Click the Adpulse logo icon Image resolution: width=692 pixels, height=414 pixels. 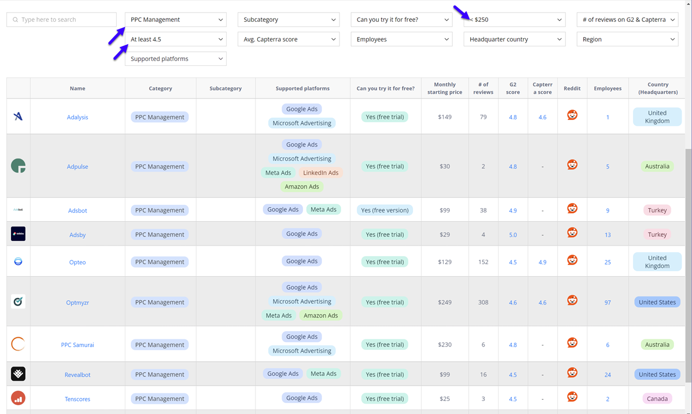[x=18, y=166]
